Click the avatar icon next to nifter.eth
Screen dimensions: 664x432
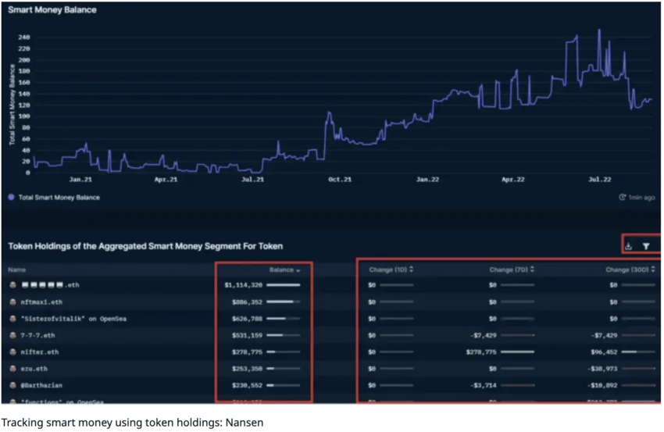(12, 352)
